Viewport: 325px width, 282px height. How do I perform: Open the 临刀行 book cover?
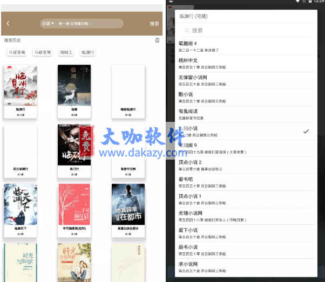(x=74, y=145)
